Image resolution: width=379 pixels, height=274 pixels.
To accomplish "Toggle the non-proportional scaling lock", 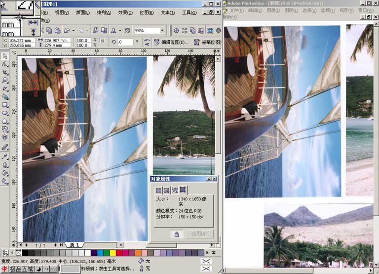I will pos(102,41).
